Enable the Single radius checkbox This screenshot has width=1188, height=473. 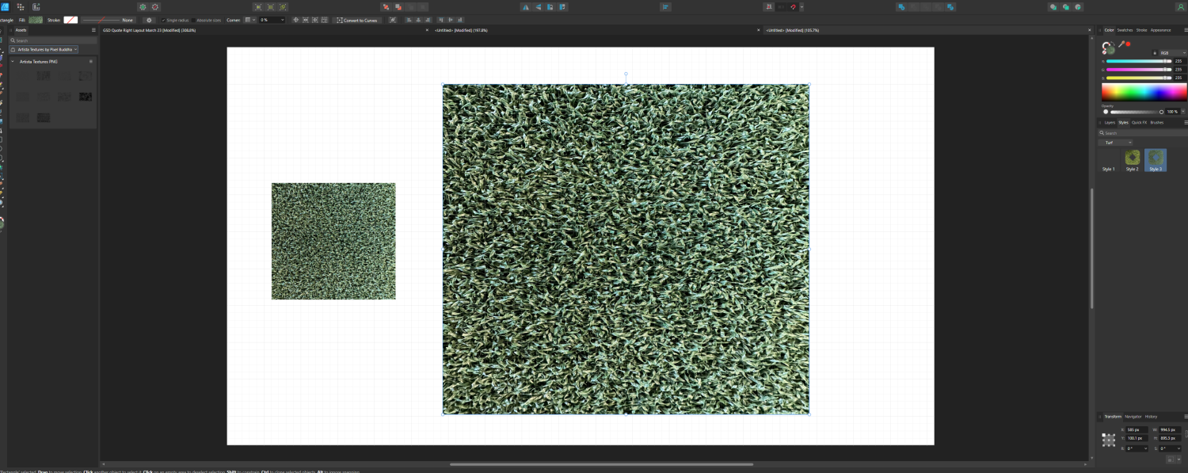164,20
